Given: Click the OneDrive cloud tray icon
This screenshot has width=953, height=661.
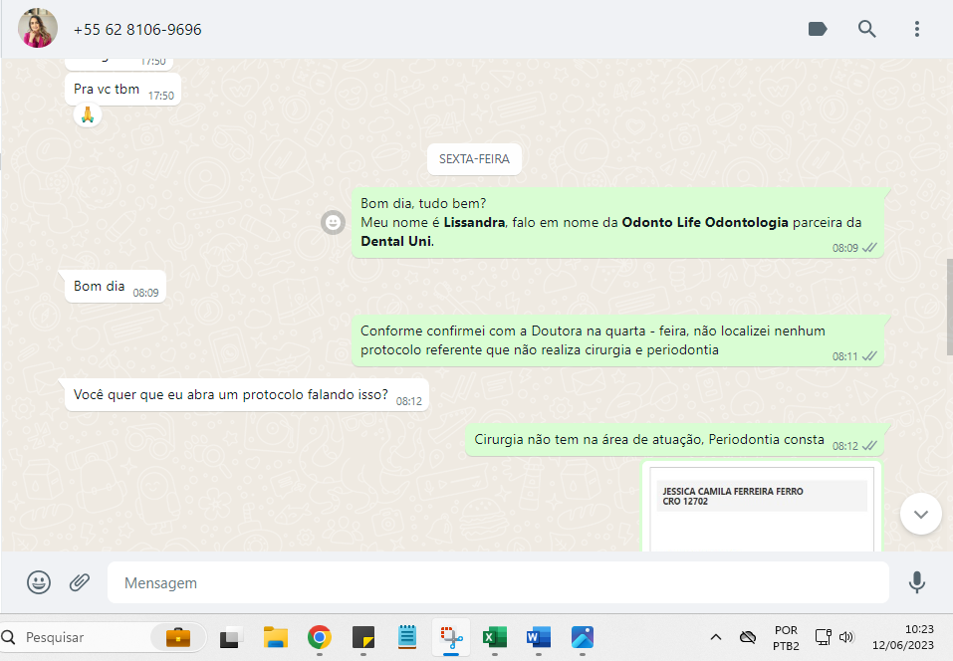Looking at the screenshot, I should (748, 637).
